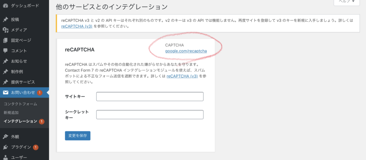The width and height of the screenshot is (366, 160).
Task: Open reCAPTCHA (v3) link in card description
Action: click(182, 76)
